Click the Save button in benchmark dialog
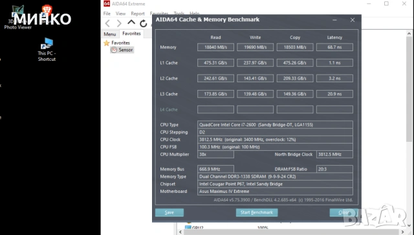Screen dimensions: 414x235 (x=169, y=212)
